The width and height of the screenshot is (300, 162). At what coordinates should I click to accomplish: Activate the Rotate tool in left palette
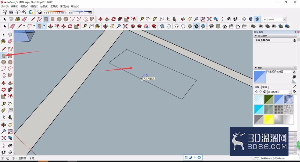(3, 90)
